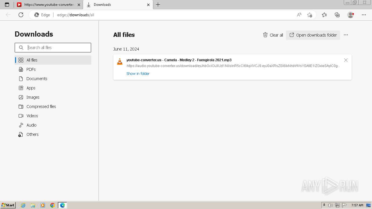Click the Windows Start button

pyautogui.click(x=8, y=205)
